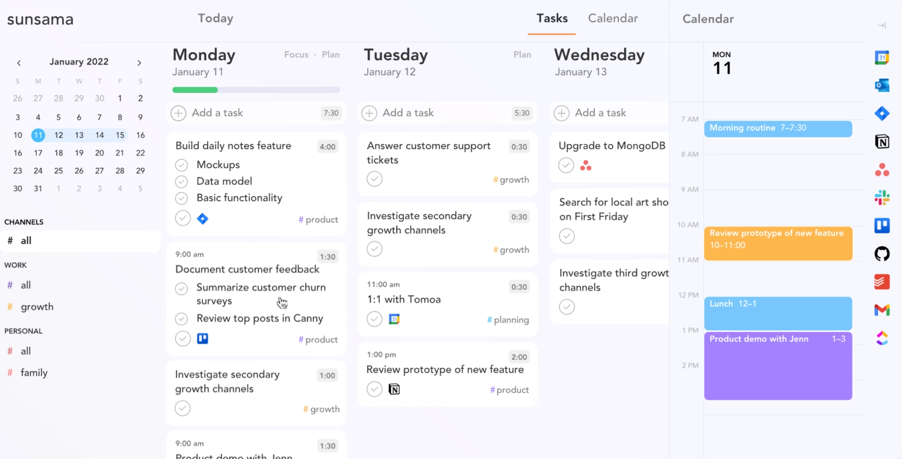Check off the Mockups subtask

pos(181,165)
